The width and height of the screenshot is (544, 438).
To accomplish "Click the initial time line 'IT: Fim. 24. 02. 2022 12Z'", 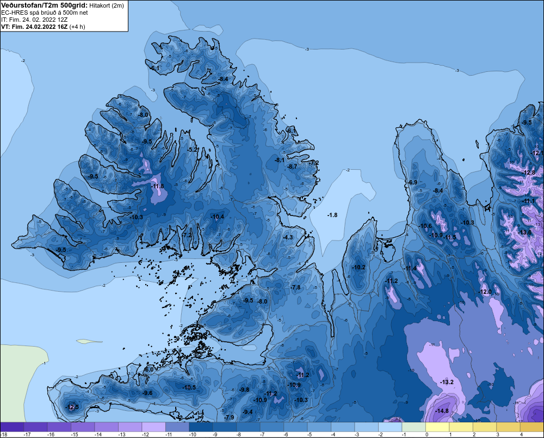I will pyautogui.click(x=34, y=20).
